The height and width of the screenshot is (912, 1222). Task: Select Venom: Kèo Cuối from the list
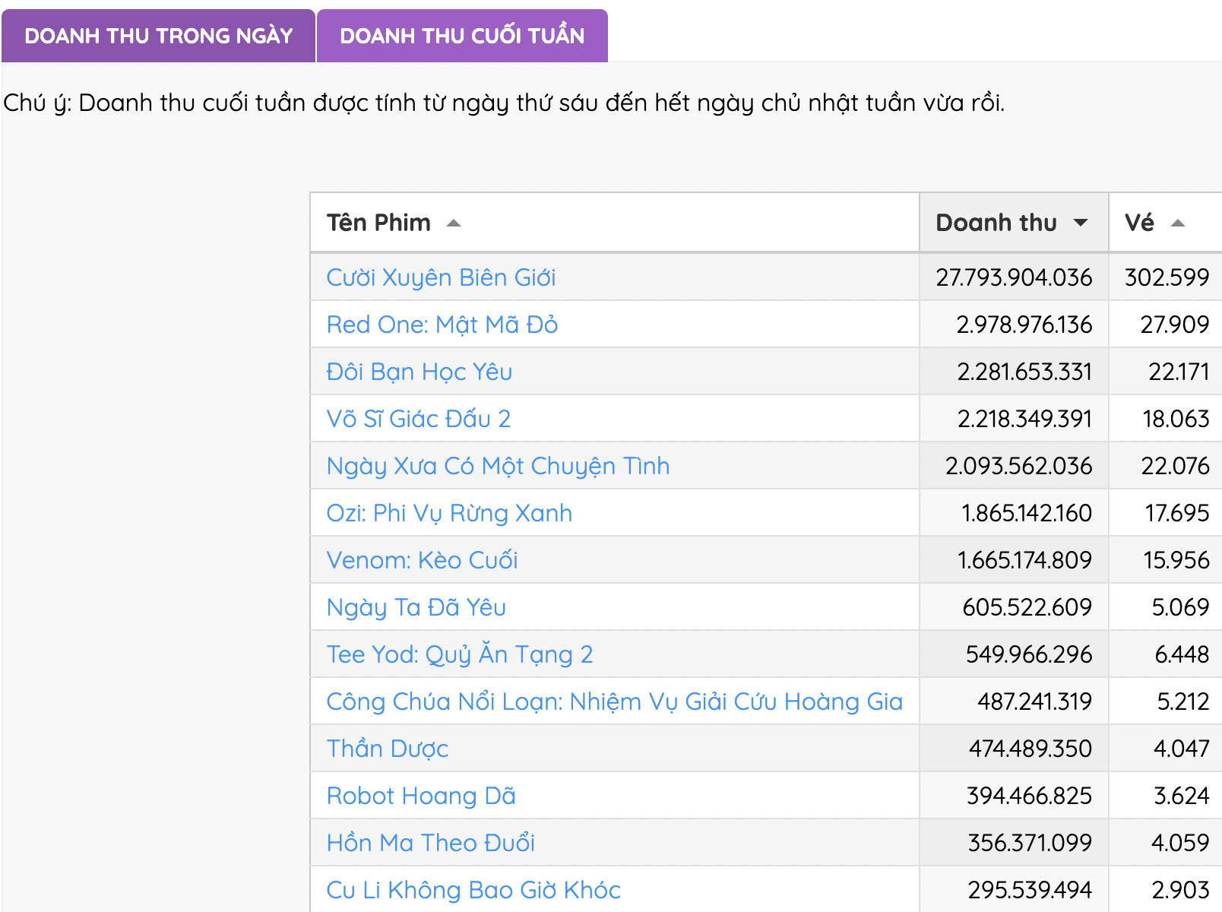click(421, 560)
